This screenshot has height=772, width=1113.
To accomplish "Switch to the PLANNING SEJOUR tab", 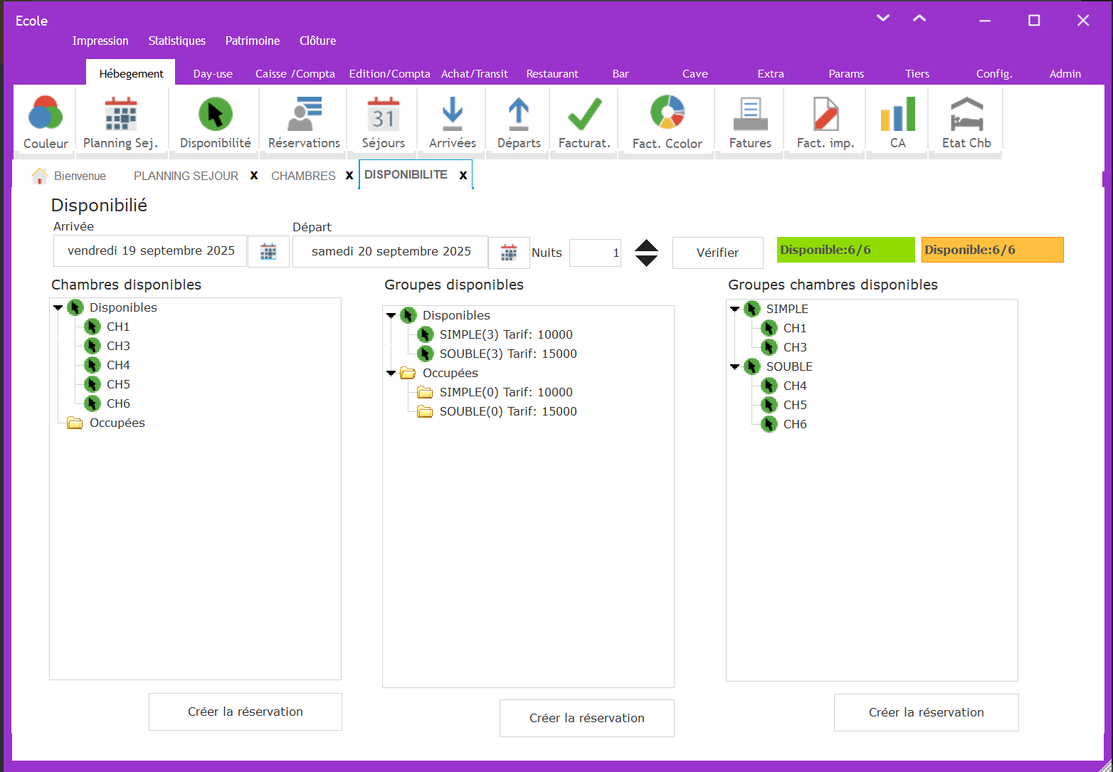I will pyautogui.click(x=186, y=176).
